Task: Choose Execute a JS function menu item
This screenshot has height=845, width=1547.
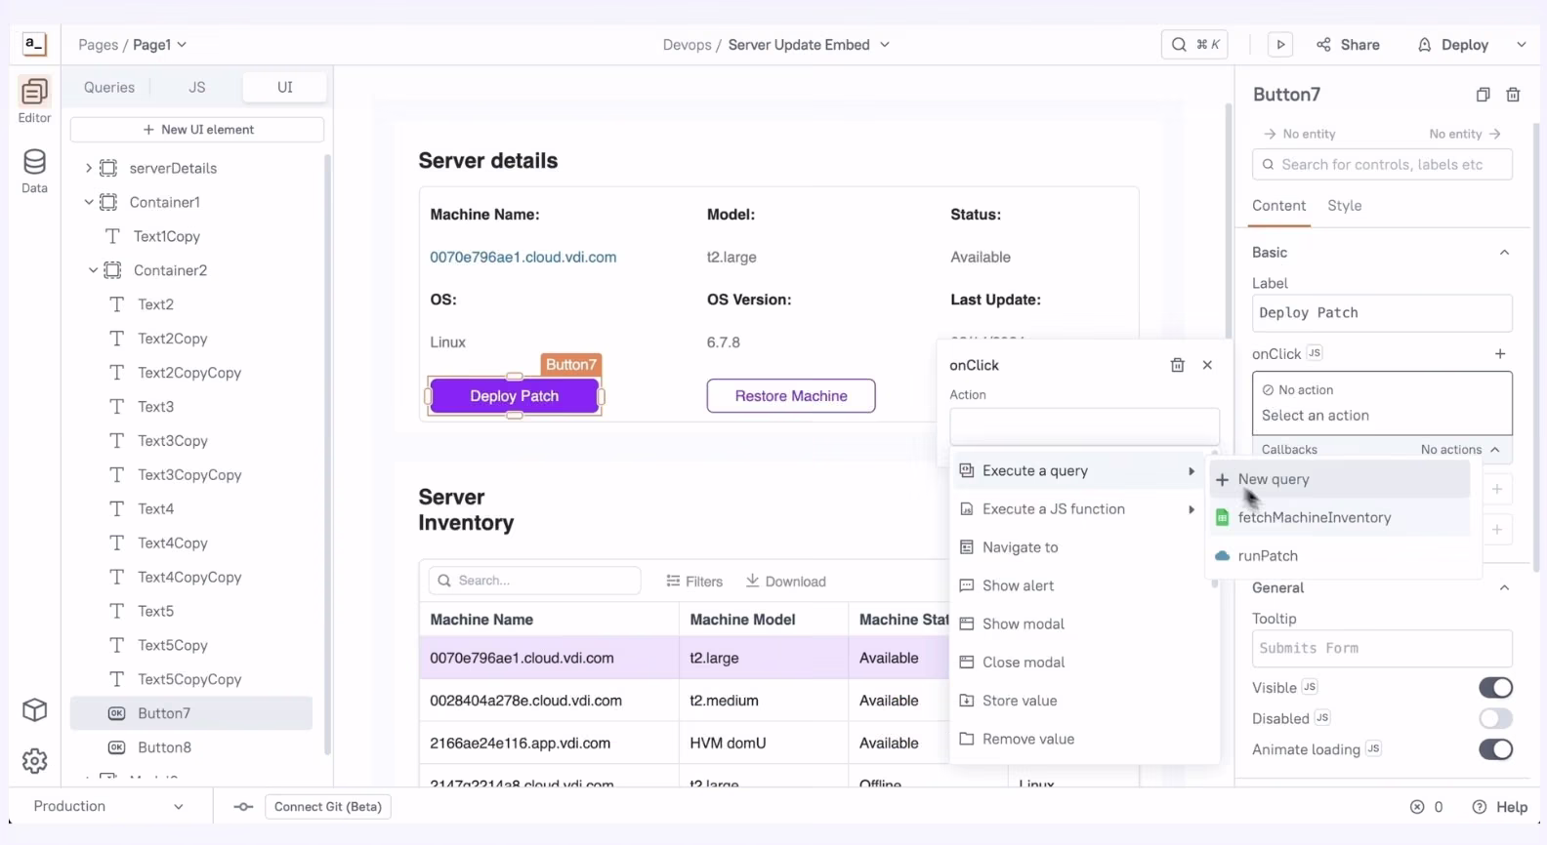Action: [x=1077, y=509]
